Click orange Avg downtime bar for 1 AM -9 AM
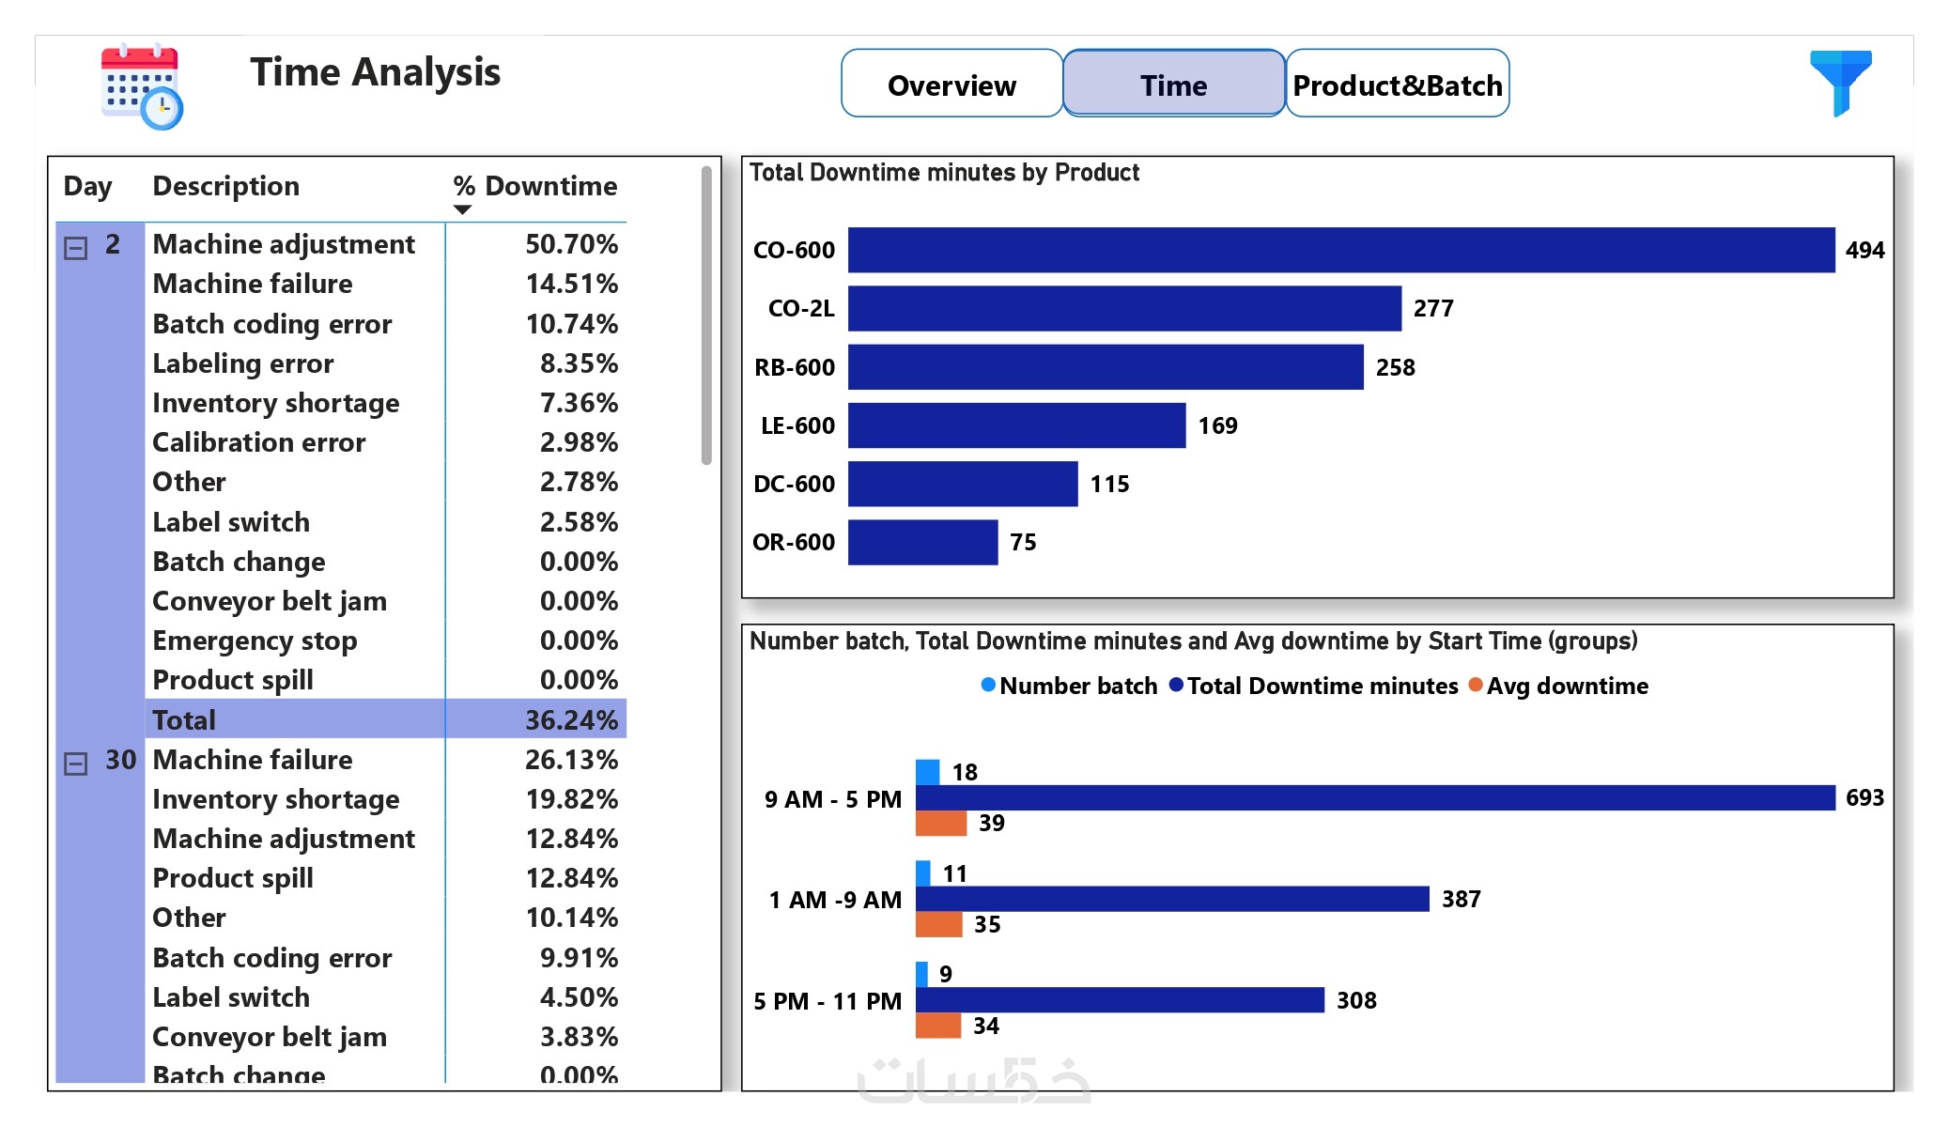Image resolution: width=1949 pixels, height=1127 pixels. (938, 924)
